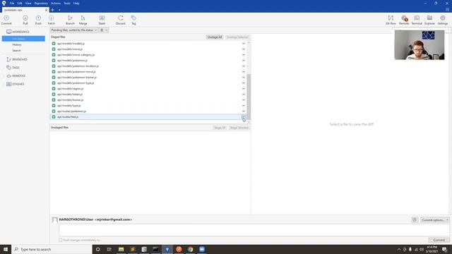Click the Discard toolbar icon
The height and width of the screenshot is (254, 452).
pos(121,20)
